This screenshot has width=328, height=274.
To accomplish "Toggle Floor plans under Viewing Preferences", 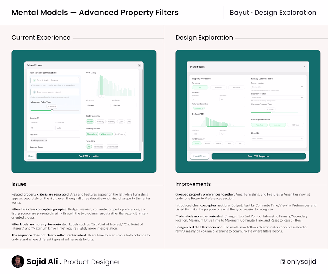I will click(259, 125).
